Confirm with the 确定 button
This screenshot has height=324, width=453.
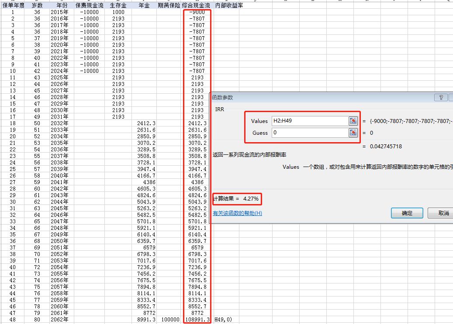pos(407,213)
